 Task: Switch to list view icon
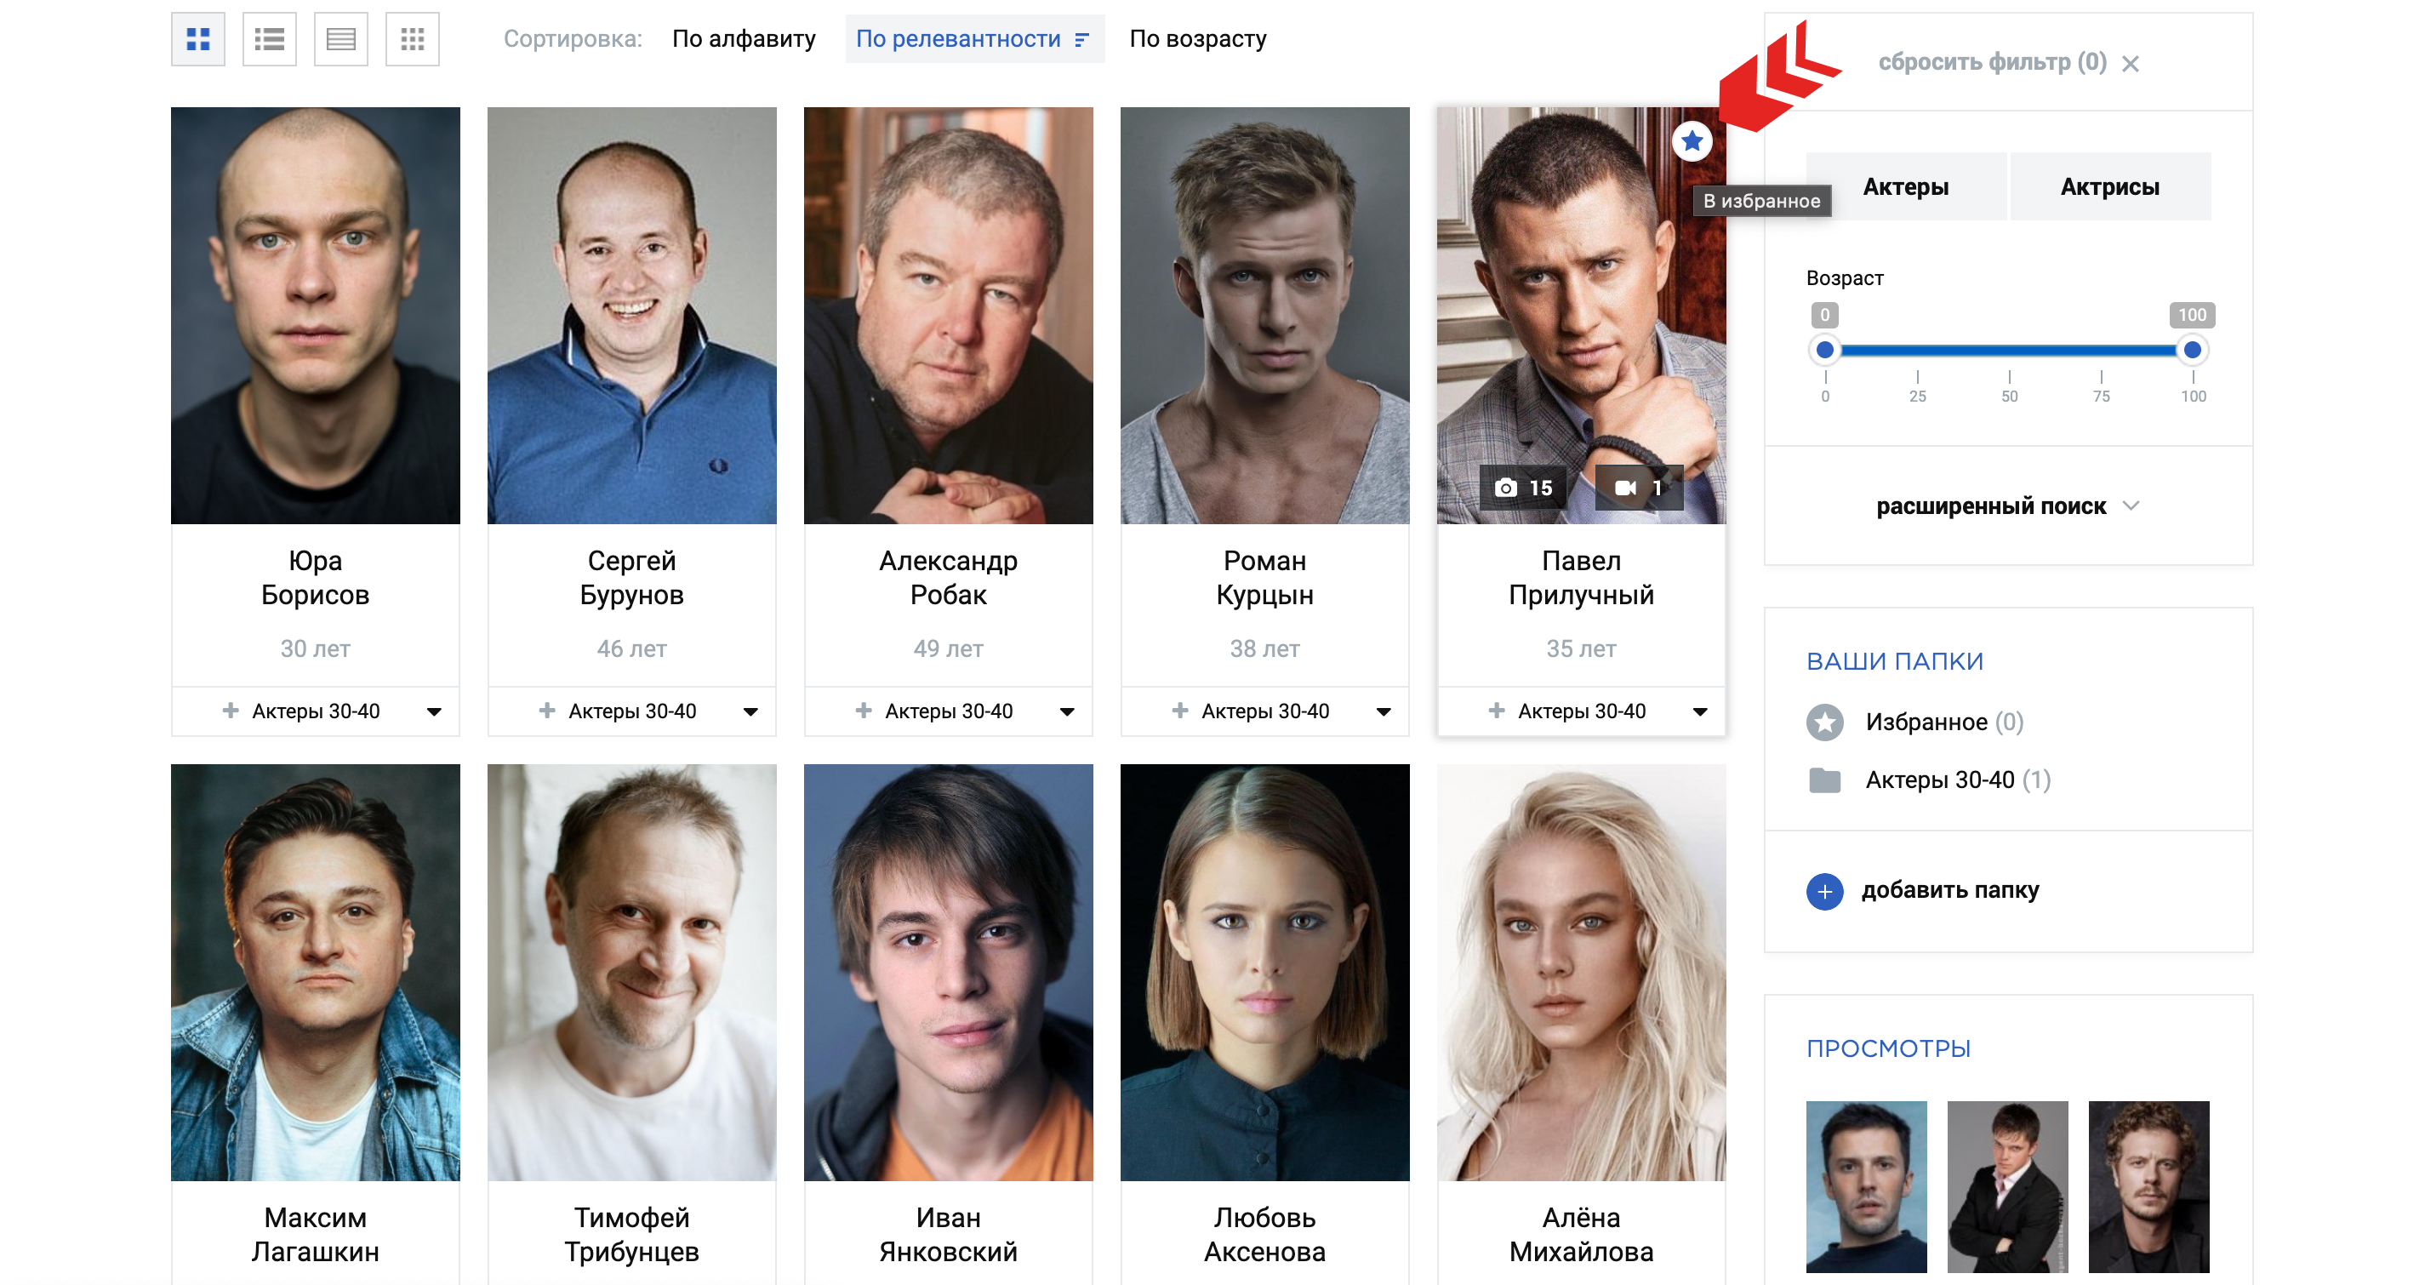click(269, 39)
